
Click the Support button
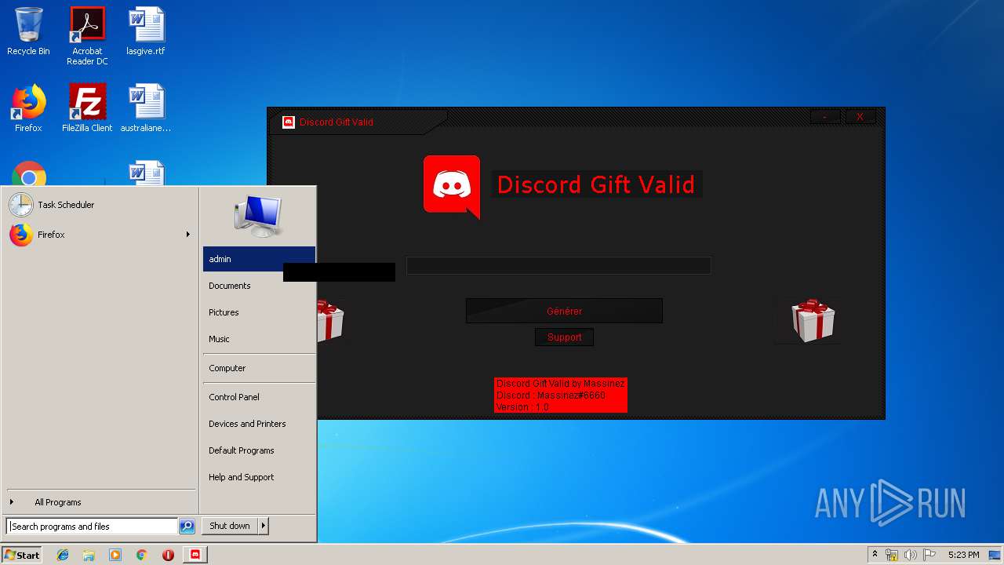[x=565, y=337]
